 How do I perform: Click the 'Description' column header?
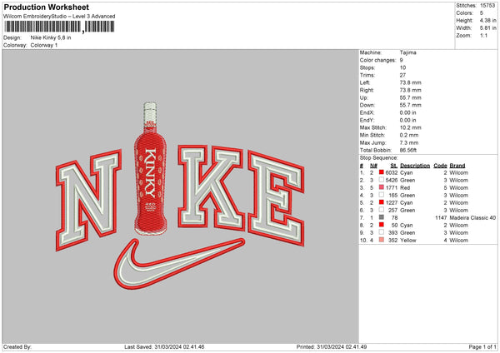[415, 166]
